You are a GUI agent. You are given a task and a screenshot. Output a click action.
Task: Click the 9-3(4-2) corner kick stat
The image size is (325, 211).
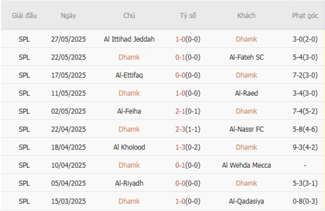[305, 147]
